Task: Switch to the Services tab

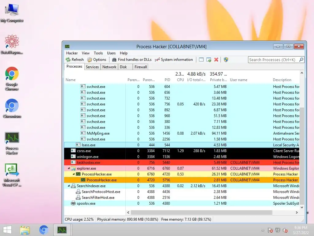Action: click(x=92, y=67)
